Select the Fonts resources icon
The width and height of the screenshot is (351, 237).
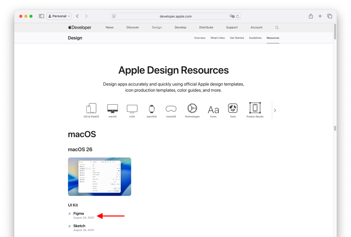(213, 109)
